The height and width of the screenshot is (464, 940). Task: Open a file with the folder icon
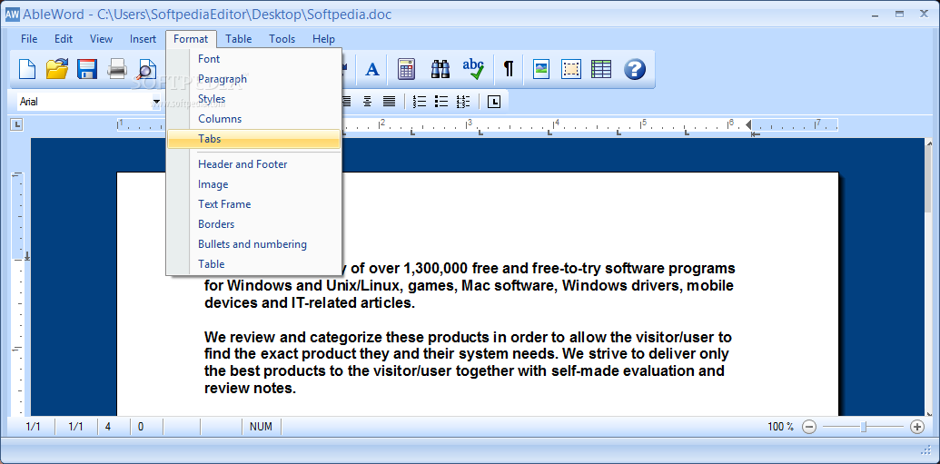pos(57,70)
